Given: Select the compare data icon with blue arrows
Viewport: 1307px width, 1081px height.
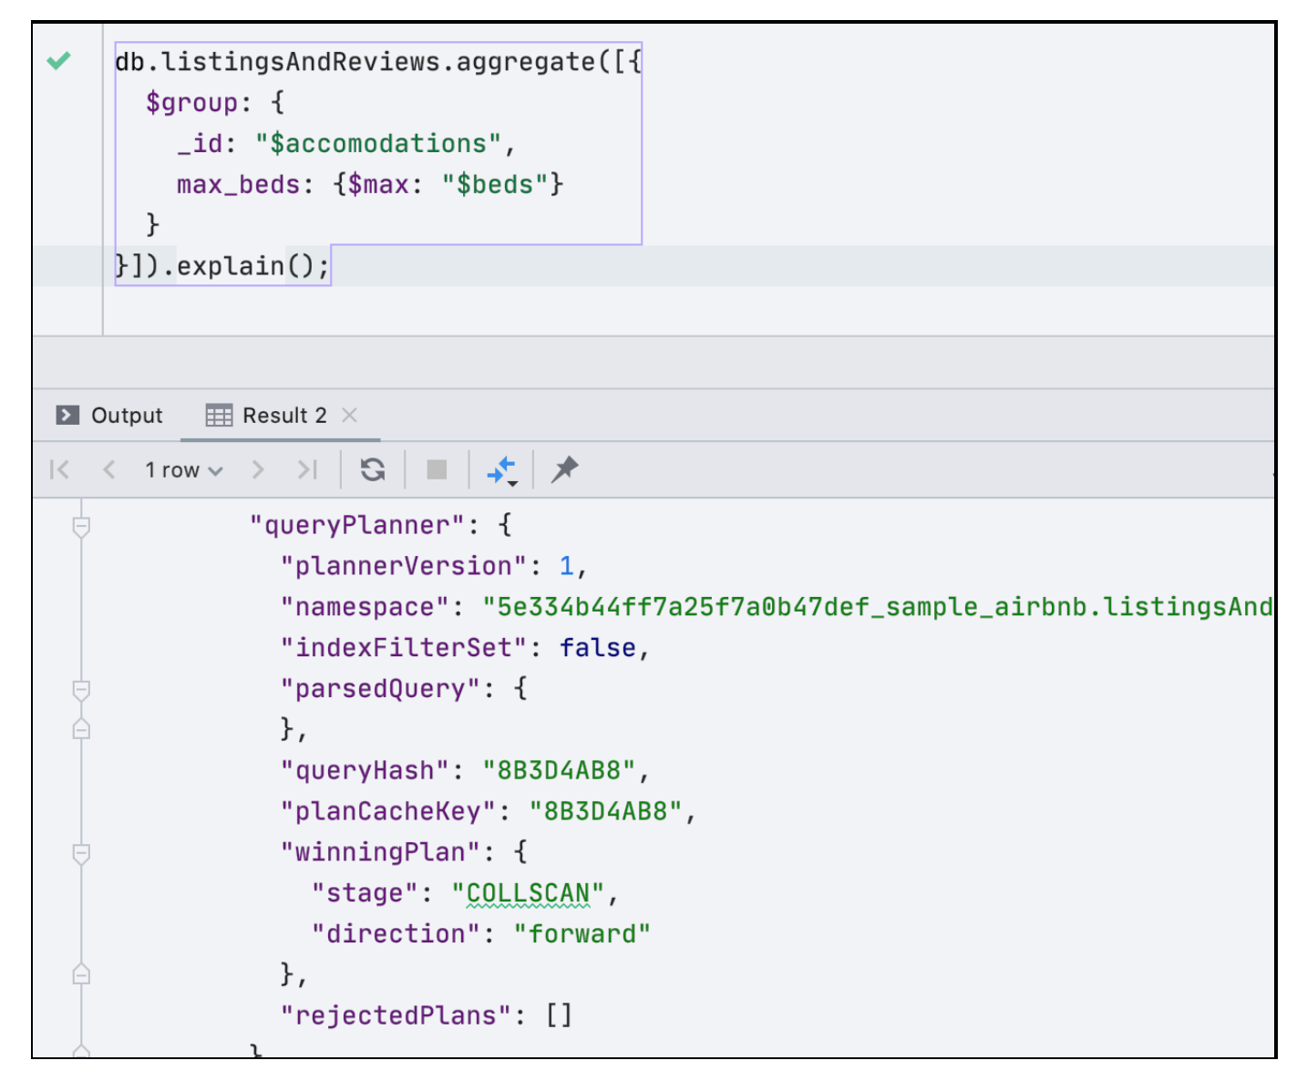Looking at the screenshot, I should 499,467.
